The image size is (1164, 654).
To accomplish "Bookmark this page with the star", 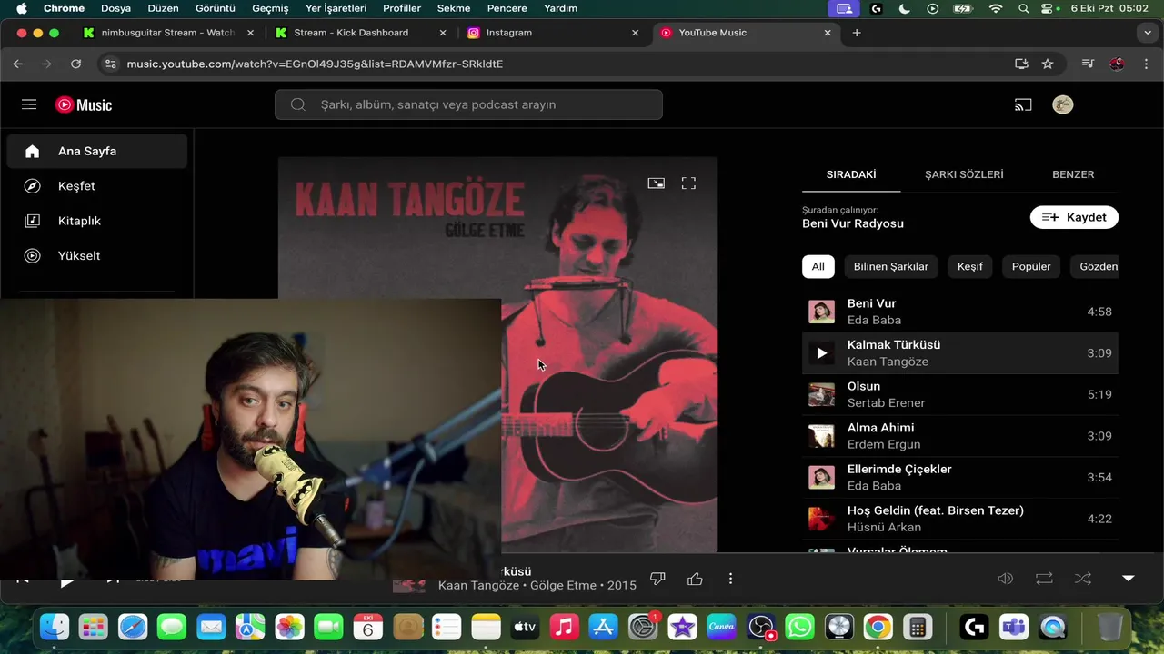I will click(x=1048, y=64).
